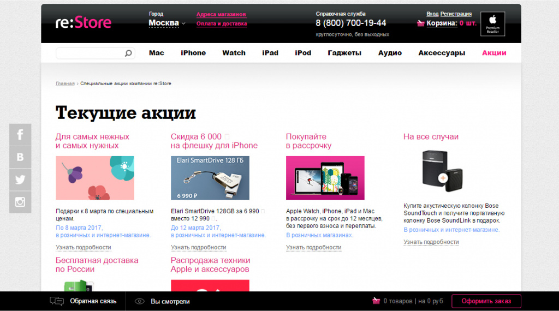Open the Bose speakers promo image

(442, 171)
